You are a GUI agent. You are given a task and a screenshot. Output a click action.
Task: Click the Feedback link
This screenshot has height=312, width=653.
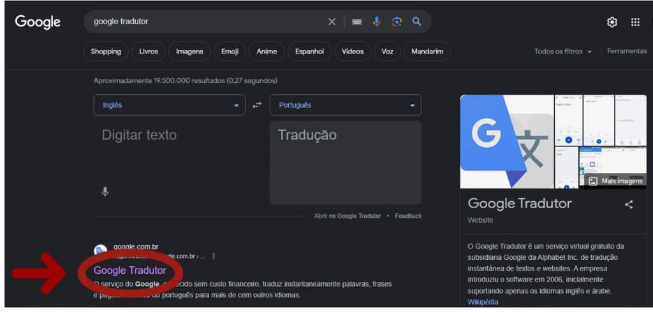tap(408, 216)
